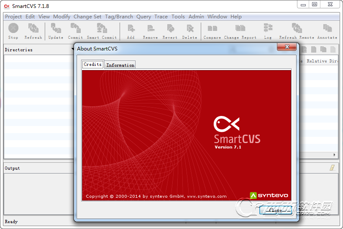Click the syntevo logo in splash image
Screen dimensions: 343x229
point(269,195)
